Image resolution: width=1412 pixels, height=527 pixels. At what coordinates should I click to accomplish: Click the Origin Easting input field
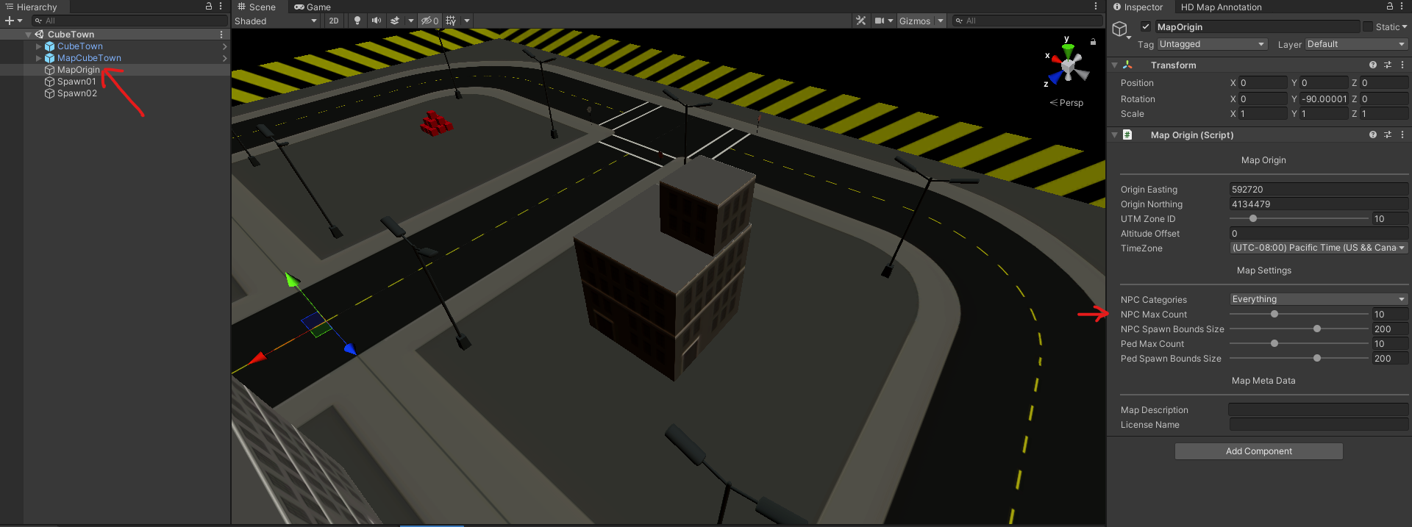(x=1319, y=189)
